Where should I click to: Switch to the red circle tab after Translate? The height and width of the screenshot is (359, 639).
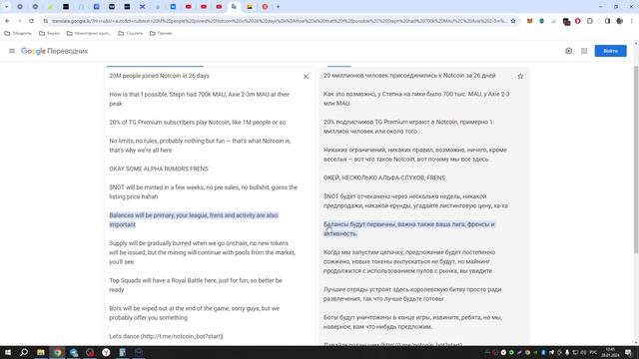pyautogui.click(x=265, y=7)
